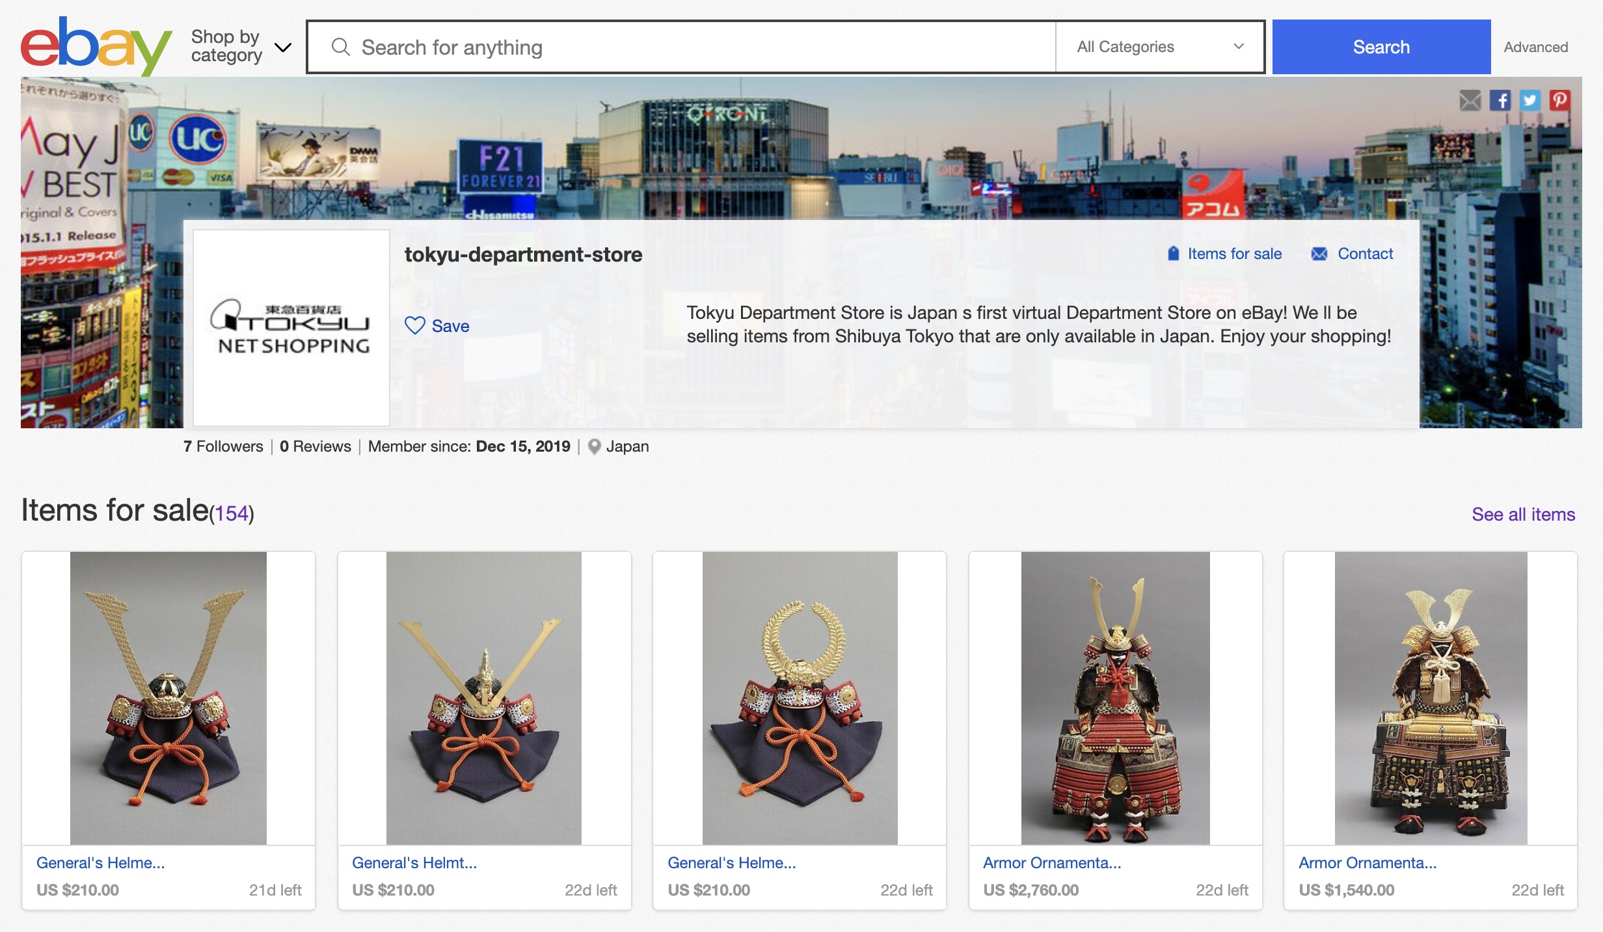Image resolution: width=1603 pixels, height=932 pixels.
Task: Click the 7 Followers text
Action: (x=223, y=446)
